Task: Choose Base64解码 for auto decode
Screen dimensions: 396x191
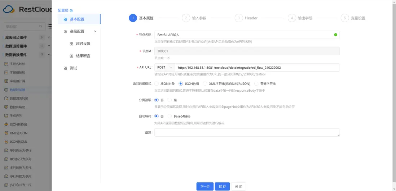Action: pos(170,117)
